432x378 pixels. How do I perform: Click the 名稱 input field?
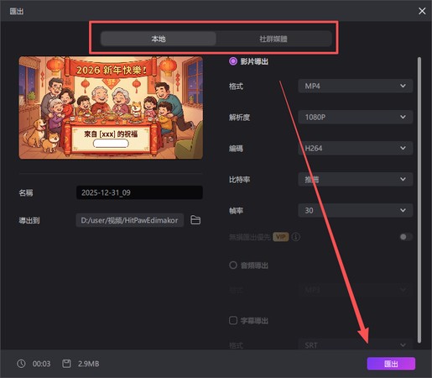click(x=139, y=192)
